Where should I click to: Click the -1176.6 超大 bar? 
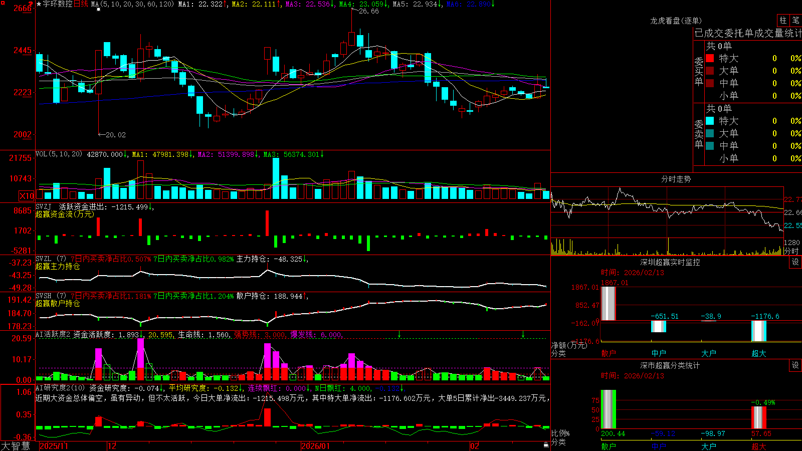pyautogui.click(x=759, y=331)
